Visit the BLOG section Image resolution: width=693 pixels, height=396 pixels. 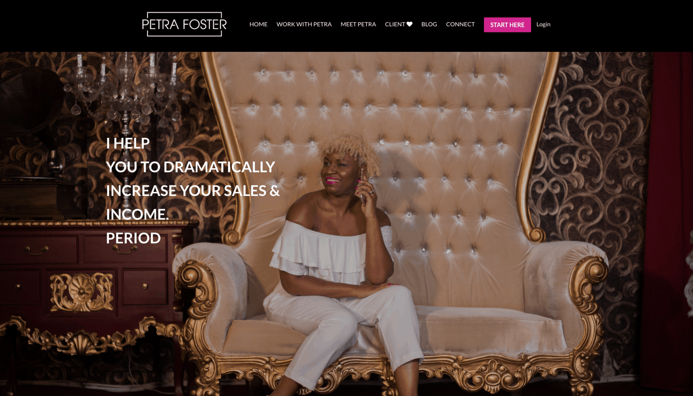[x=429, y=24]
